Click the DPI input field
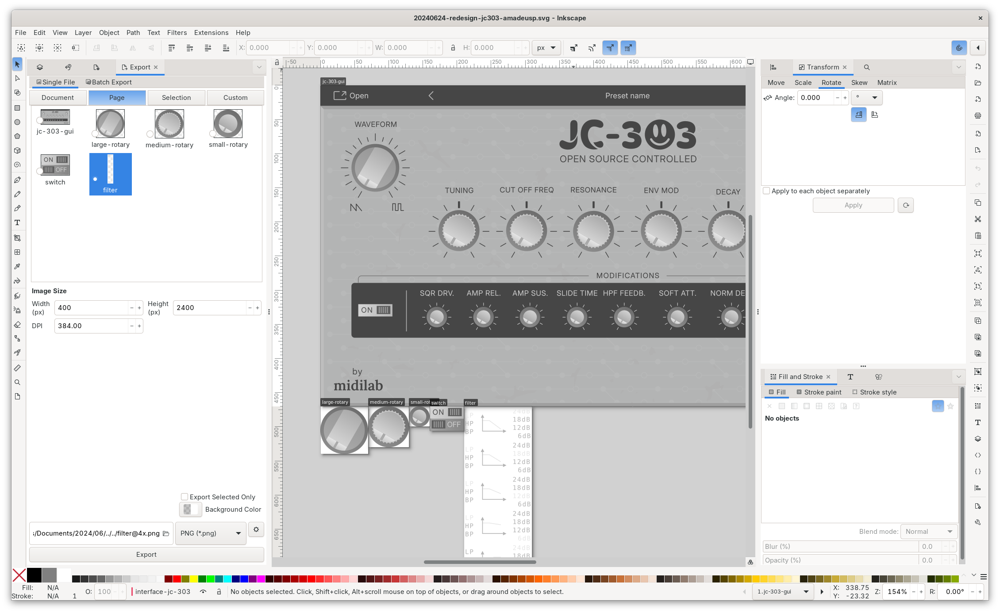Screen dimensions: 1000x613 coord(91,326)
